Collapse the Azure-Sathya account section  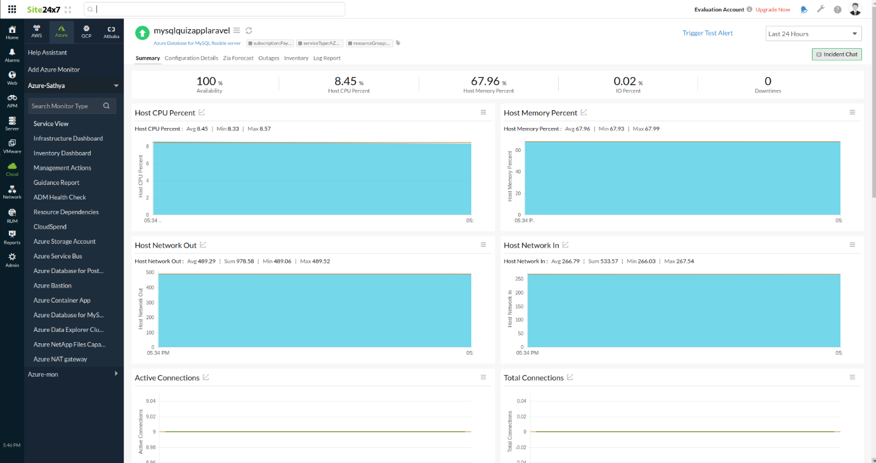(116, 86)
